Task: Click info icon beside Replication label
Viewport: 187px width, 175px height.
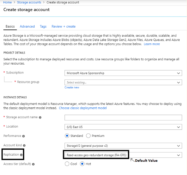Action: (x=21, y=155)
